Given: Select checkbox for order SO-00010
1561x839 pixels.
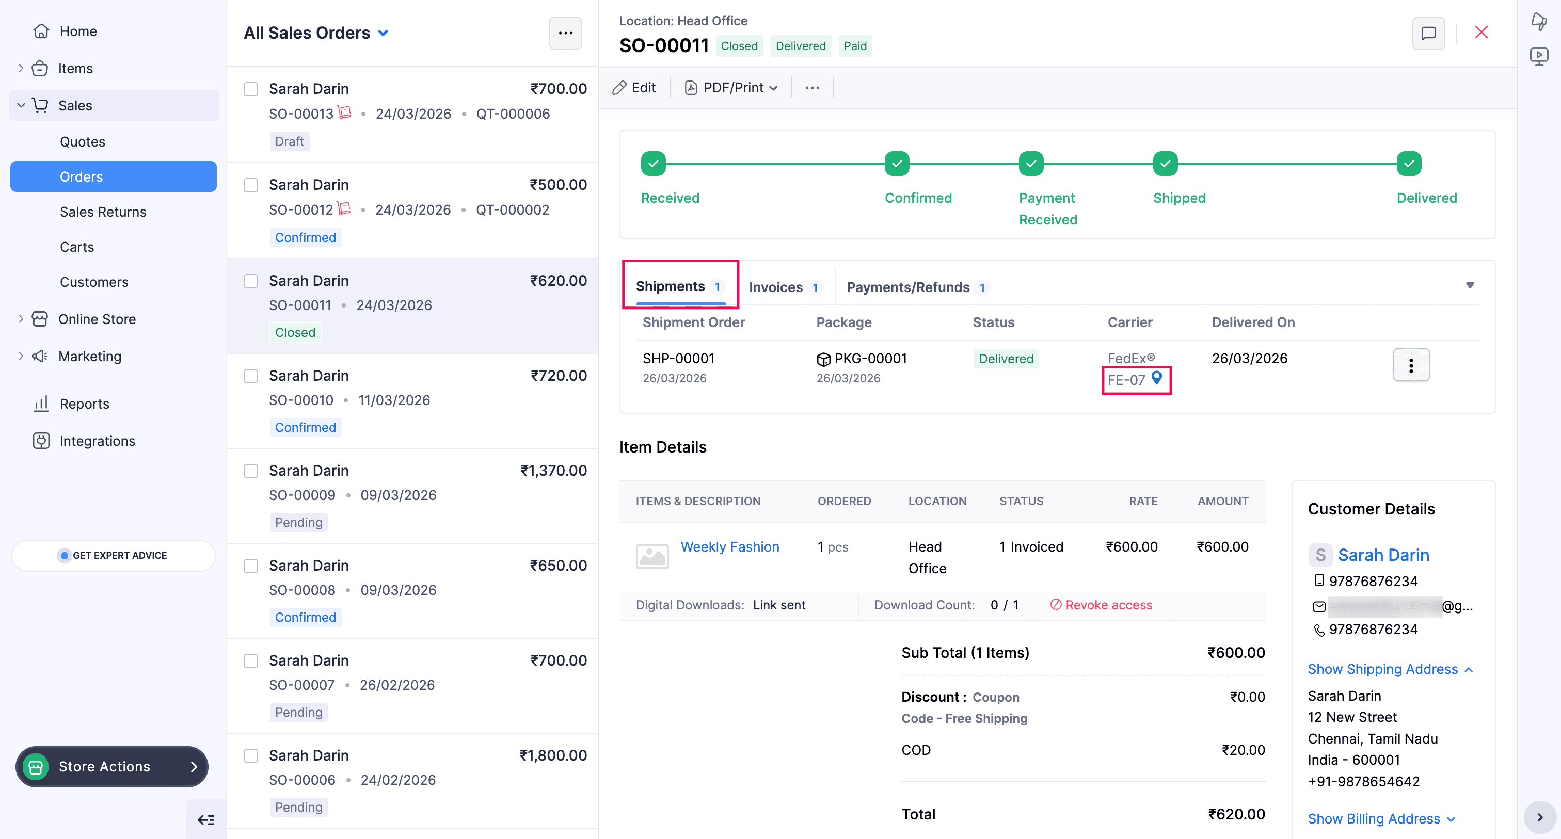Looking at the screenshot, I should click(251, 376).
